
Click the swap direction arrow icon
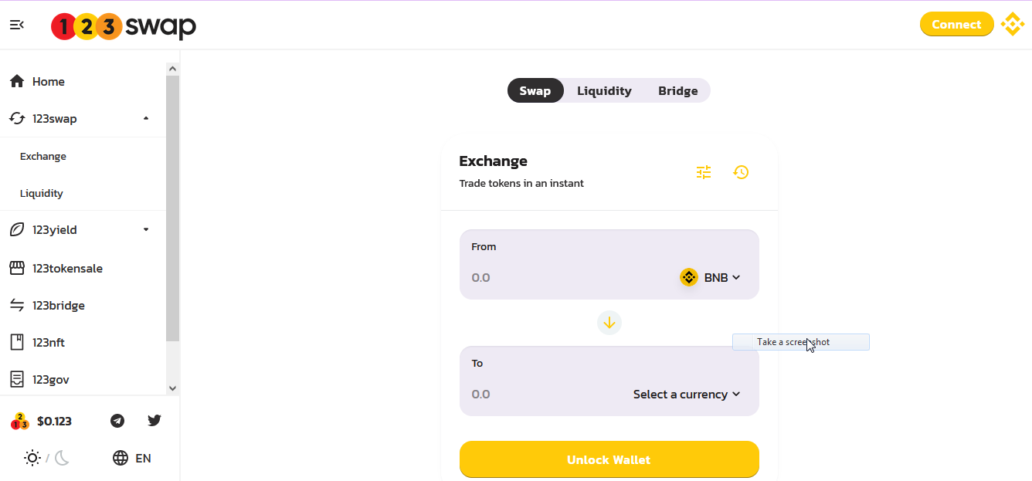[x=609, y=323]
